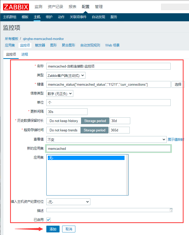The width and height of the screenshot is (189, 235).
Task: Select -无- in 应用集 list
Action: 86,158
